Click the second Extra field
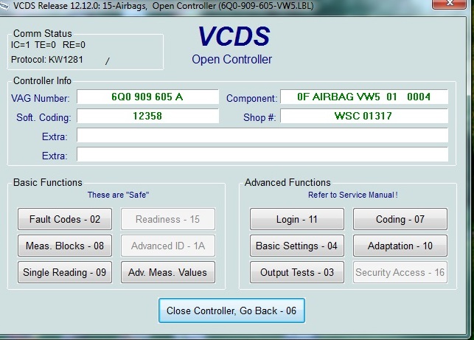Image resolution: width=474 pixels, height=340 pixels. (262, 154)
